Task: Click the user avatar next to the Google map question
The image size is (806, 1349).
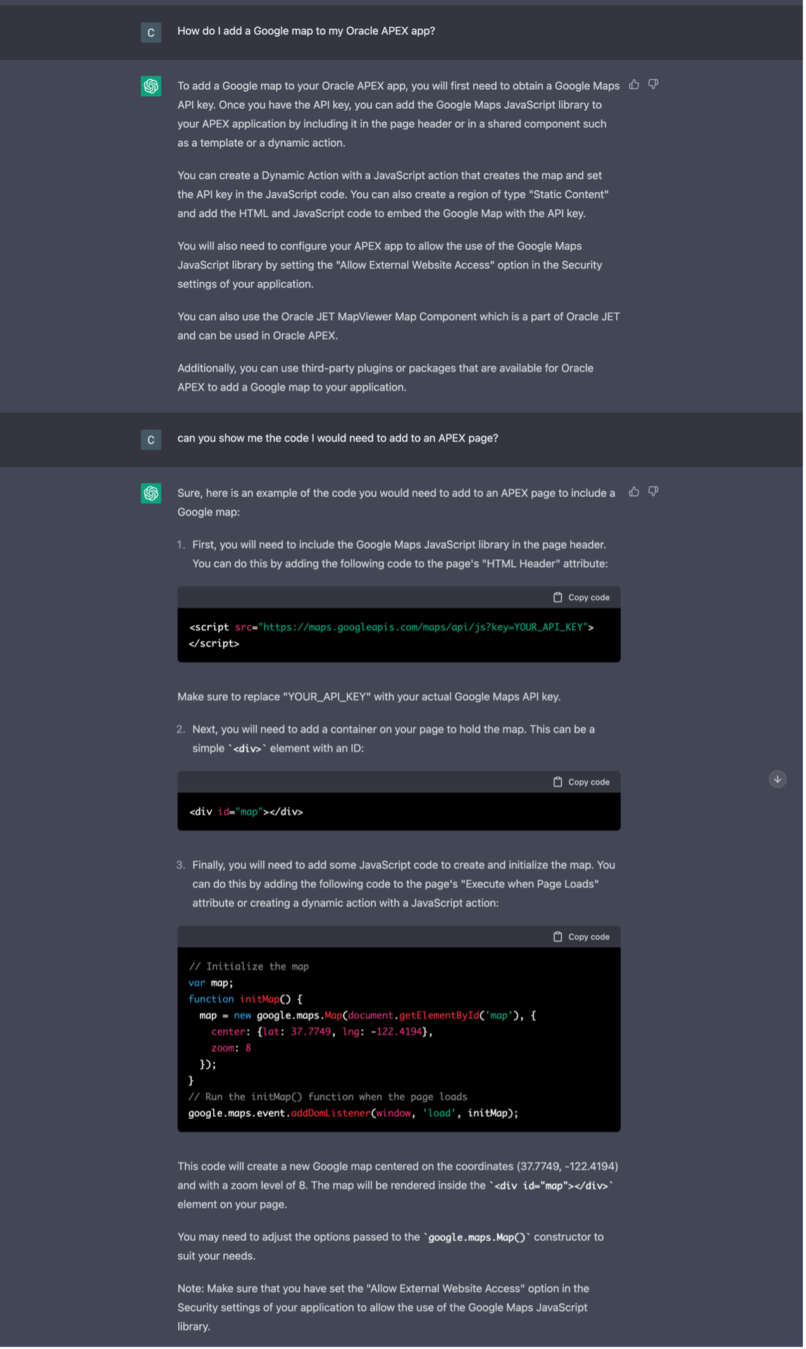Action: pos(151,32)
